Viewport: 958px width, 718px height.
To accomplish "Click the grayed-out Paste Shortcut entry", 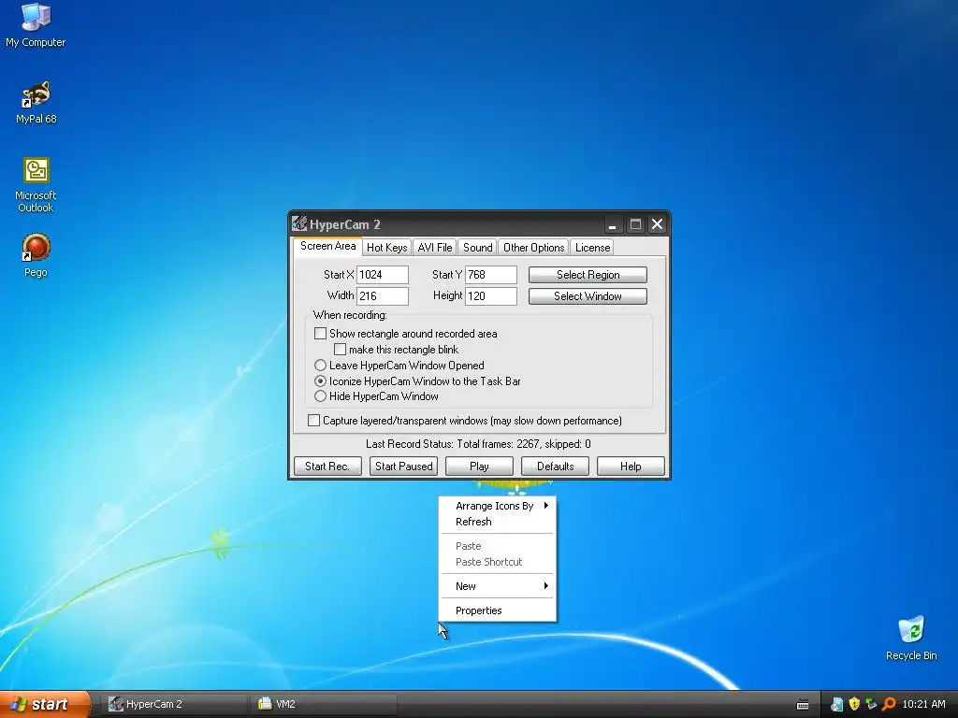I will (498, 562).
